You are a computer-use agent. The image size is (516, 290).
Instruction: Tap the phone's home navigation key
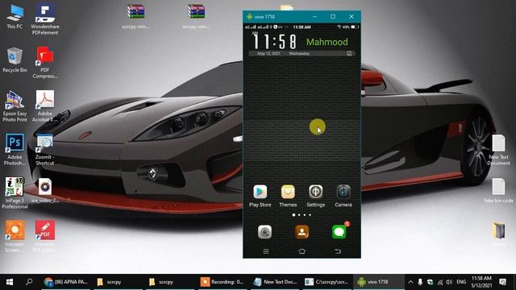coord(302,251)
